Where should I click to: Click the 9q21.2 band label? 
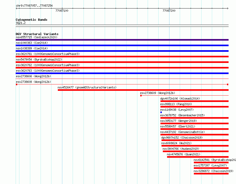(21, 23)
